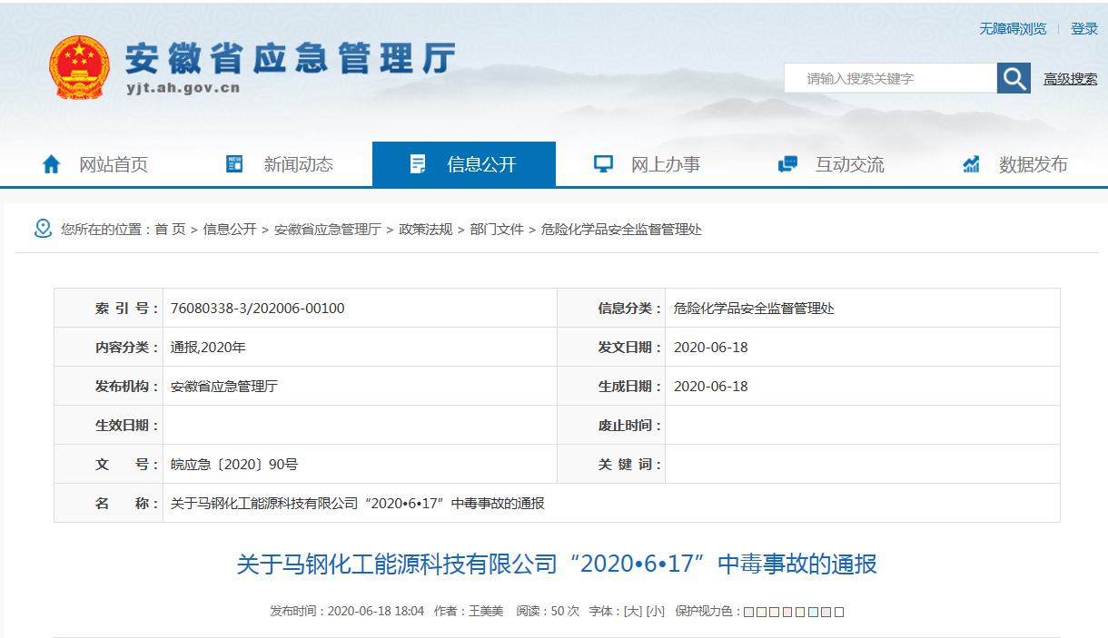Click the location pin icon in breadcrumb
Viewport: 1108px width, 638px height.
[43, 229]
